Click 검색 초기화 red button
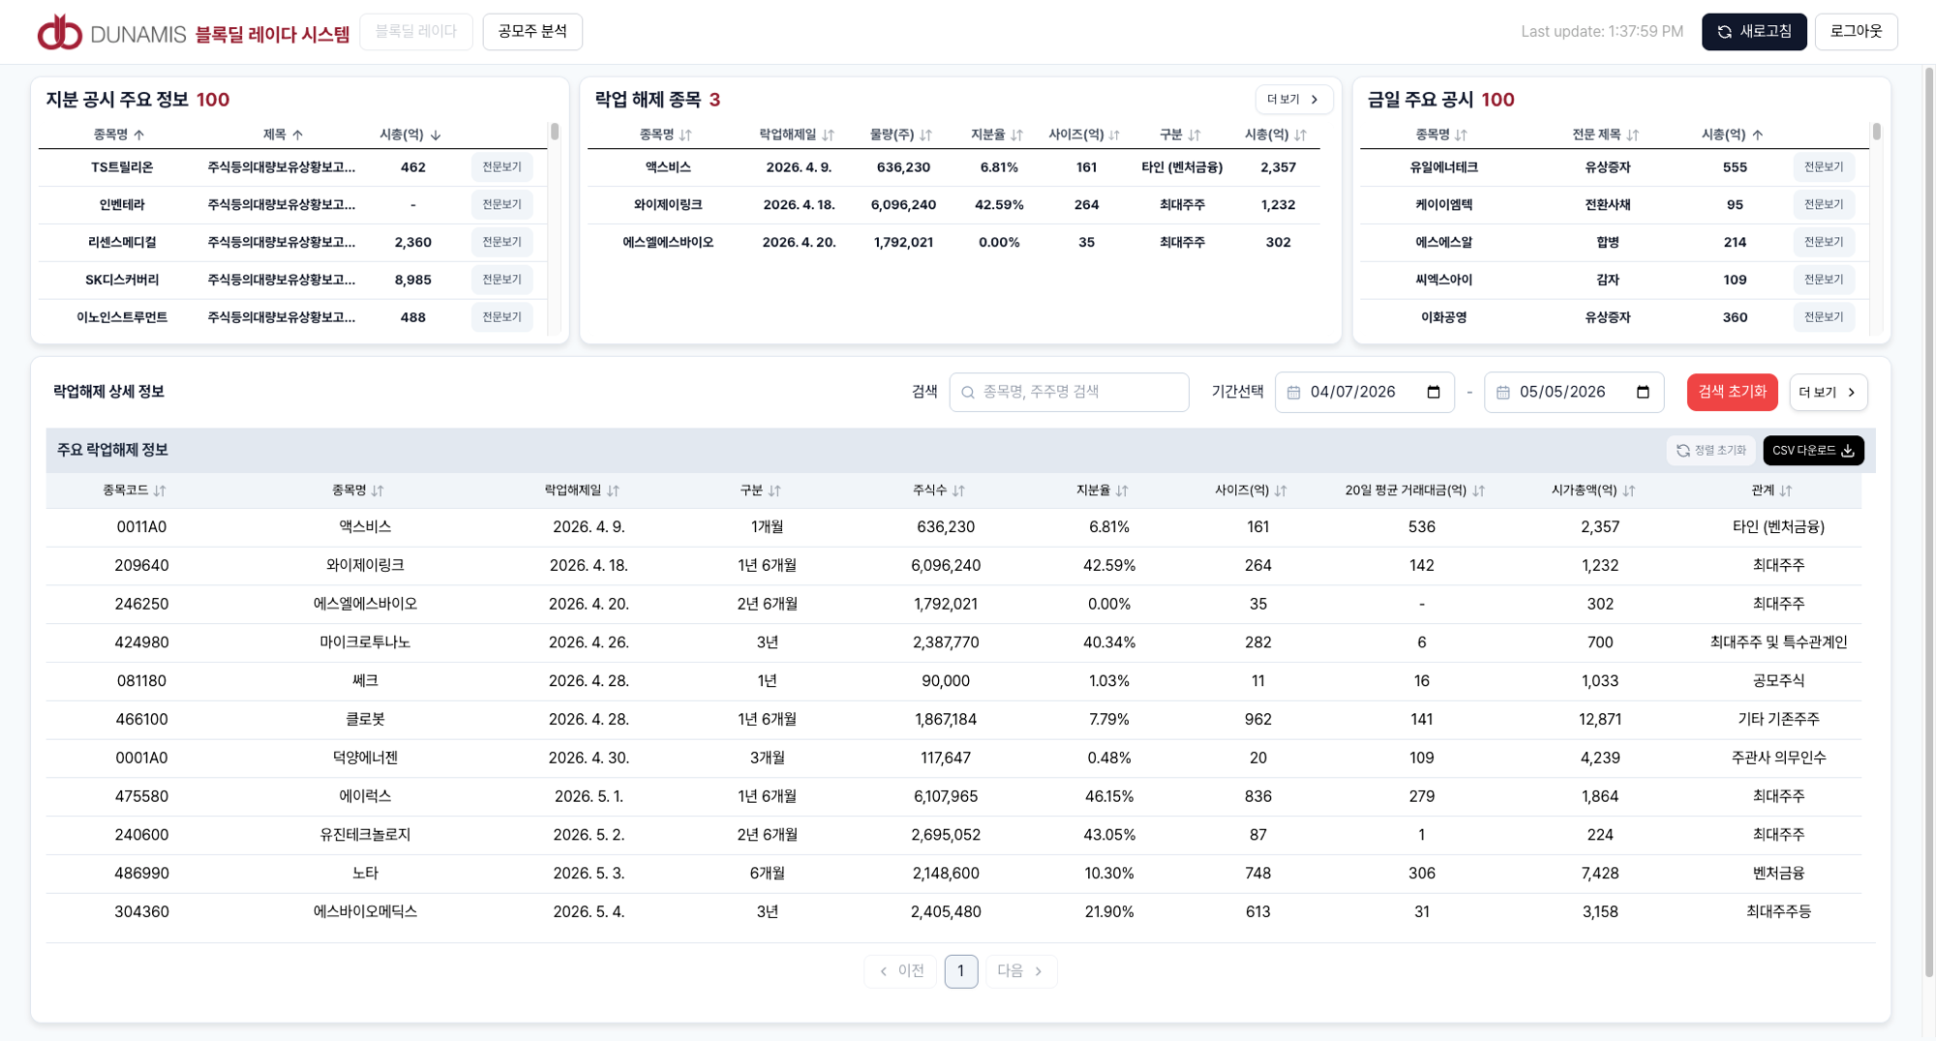This screenshot has width=1936, height=1041. (x=1732, y=392)
